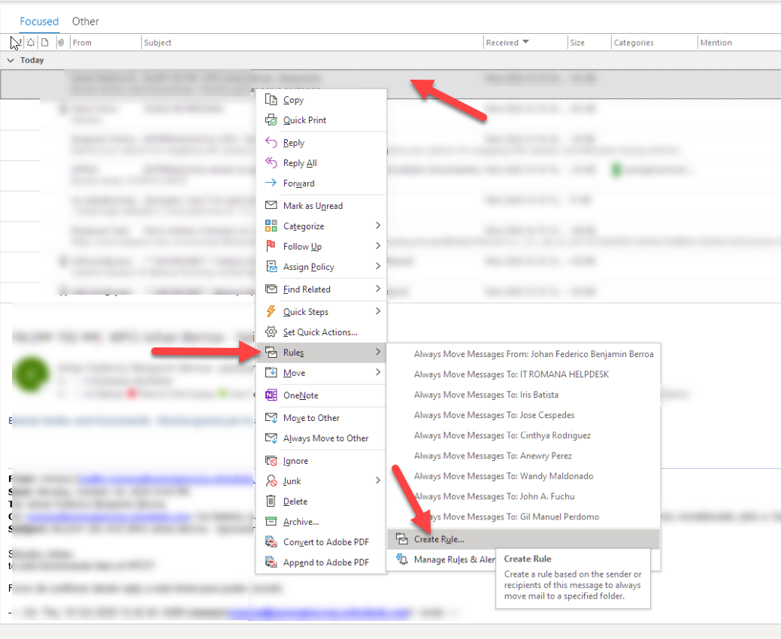
Task: Click the green sender avatar circle
Action: click(x=31, y=374)
